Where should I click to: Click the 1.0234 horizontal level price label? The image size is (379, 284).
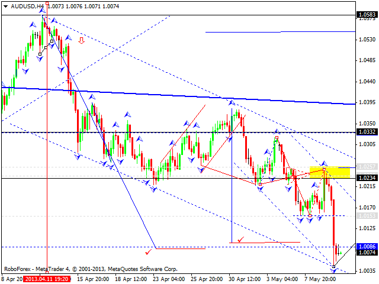[x=367, y=178]
